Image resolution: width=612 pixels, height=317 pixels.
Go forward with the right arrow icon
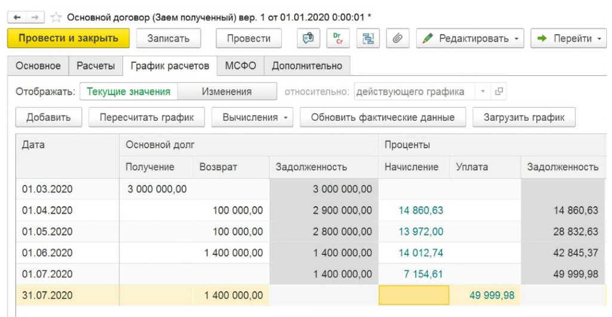pyautogui.click(x=35, y=17)
